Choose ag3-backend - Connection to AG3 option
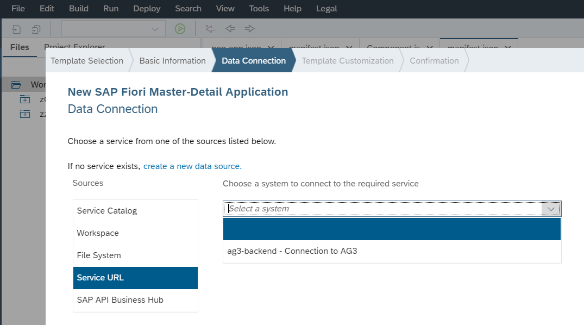 (292, 251)
